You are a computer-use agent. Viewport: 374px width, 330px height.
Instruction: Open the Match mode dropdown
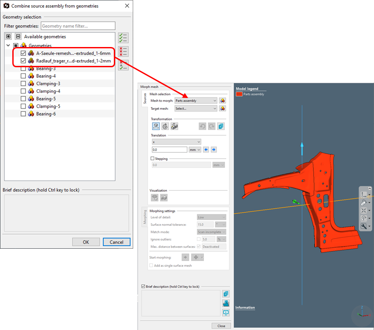click(x=211, y=232)
